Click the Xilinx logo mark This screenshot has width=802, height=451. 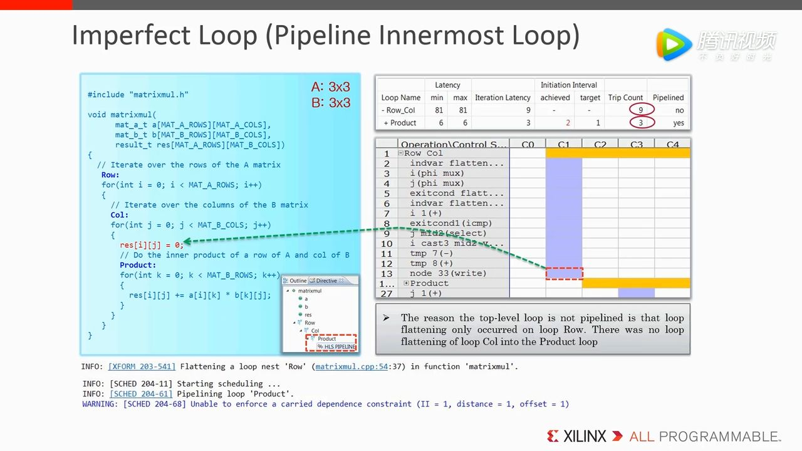553,436
